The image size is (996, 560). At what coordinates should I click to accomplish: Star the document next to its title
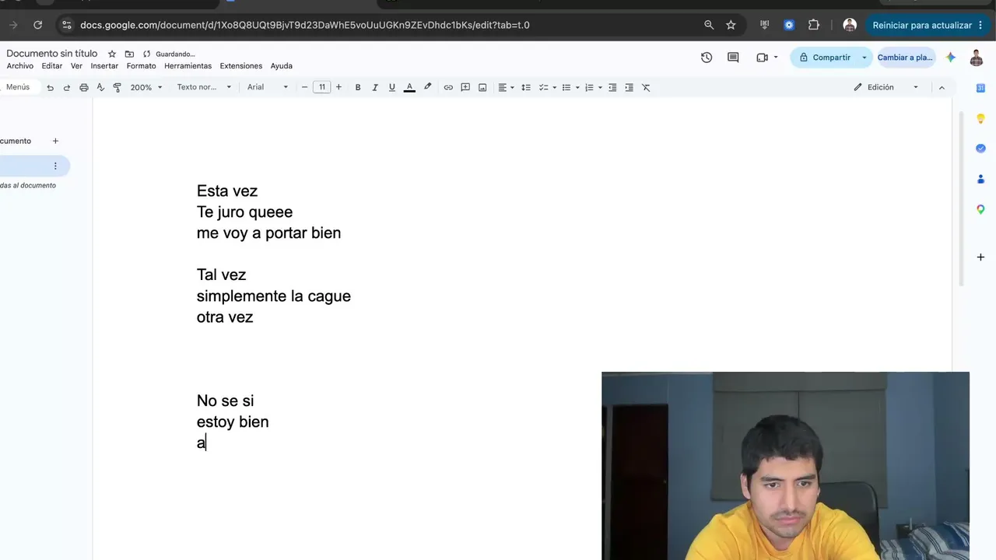(112, 54)
